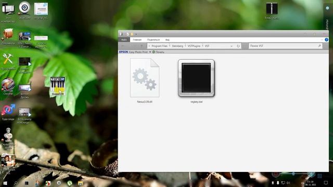Open the Файл tab in Explorer
Image resolution: width=333 pixels, height=187 pixels.
(x=124, y=39)
